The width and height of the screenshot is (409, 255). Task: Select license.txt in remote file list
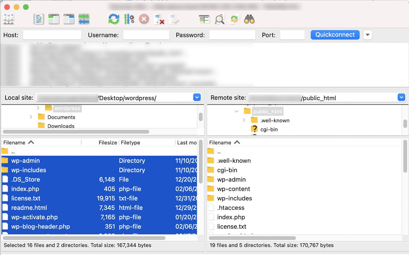pos(304,227)
